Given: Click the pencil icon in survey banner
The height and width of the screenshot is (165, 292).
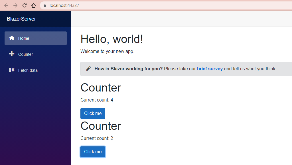Looking at the screenshot, I should 89,69.
